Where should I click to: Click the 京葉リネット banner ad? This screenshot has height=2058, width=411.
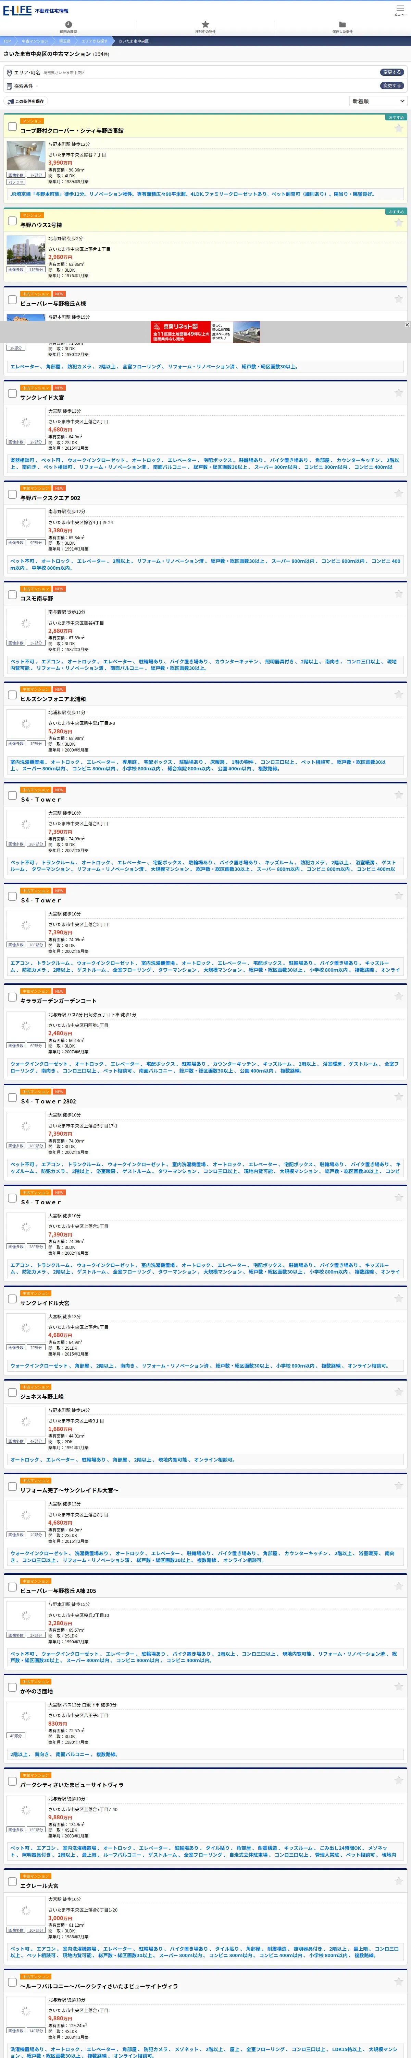coord(205,332)
